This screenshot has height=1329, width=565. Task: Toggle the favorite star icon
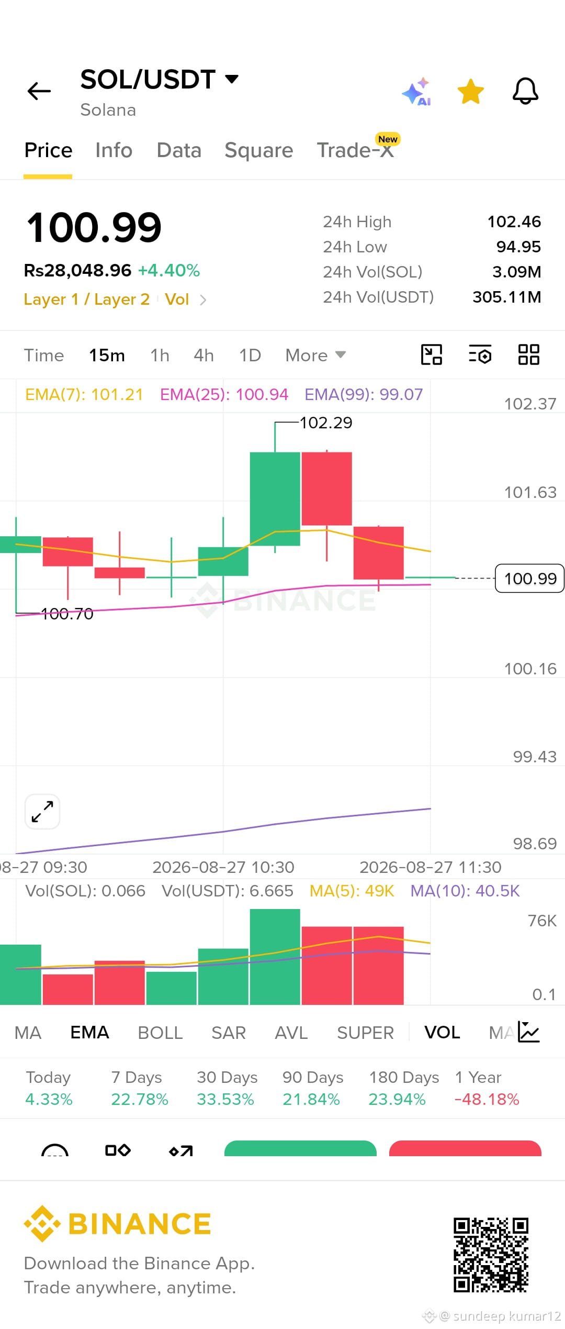pos(471,92)
